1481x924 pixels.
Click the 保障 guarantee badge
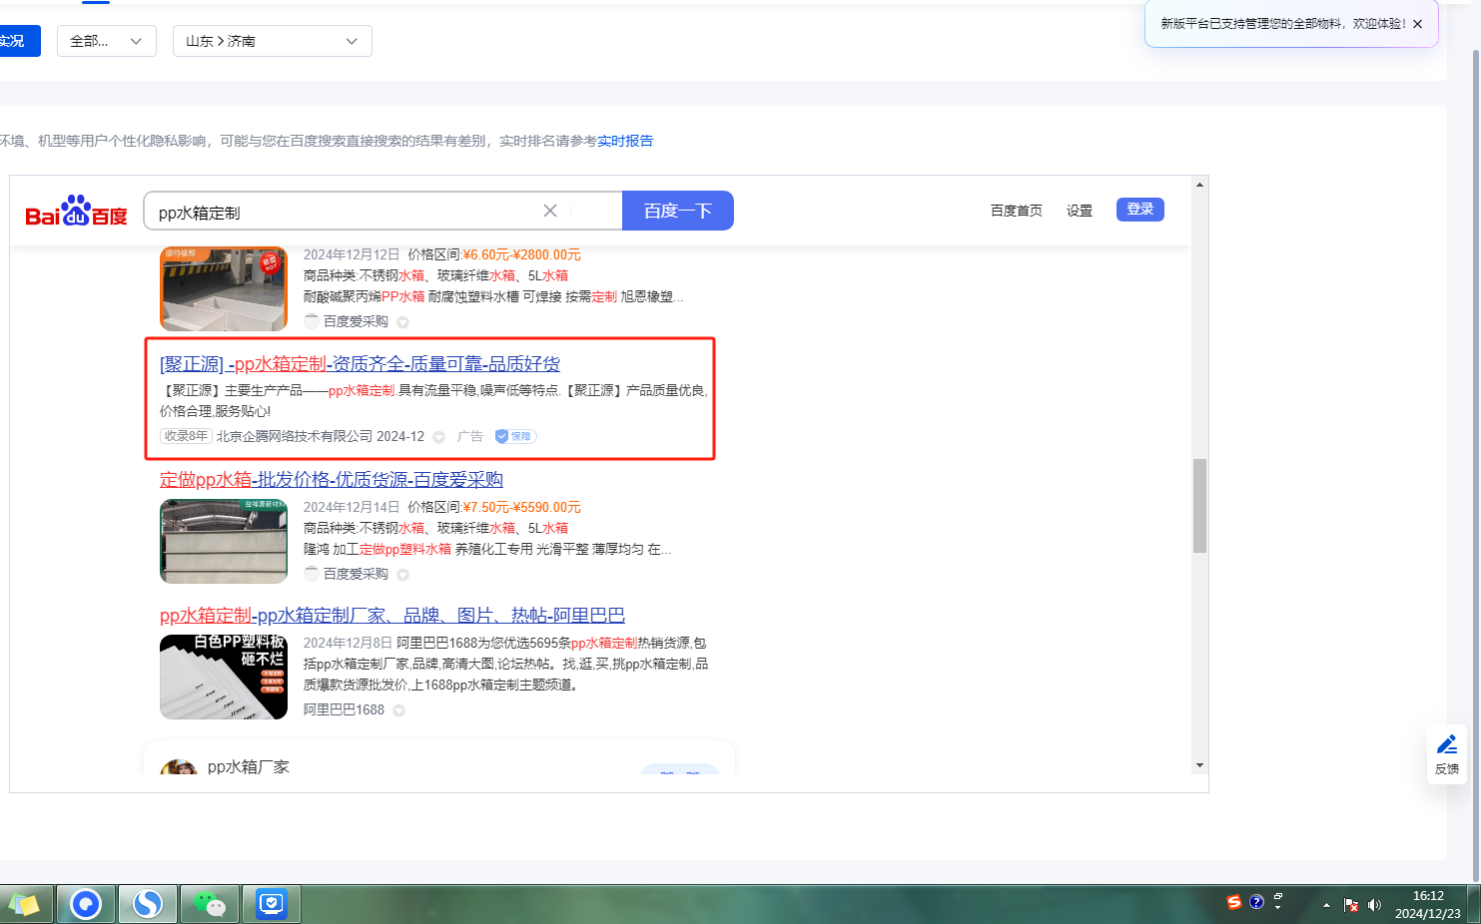(x=516, y=436)
